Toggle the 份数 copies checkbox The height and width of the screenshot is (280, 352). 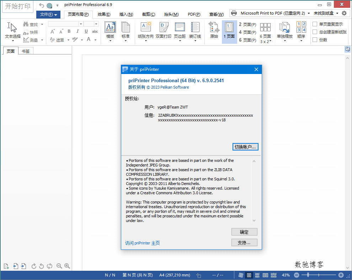coord(315,40)
